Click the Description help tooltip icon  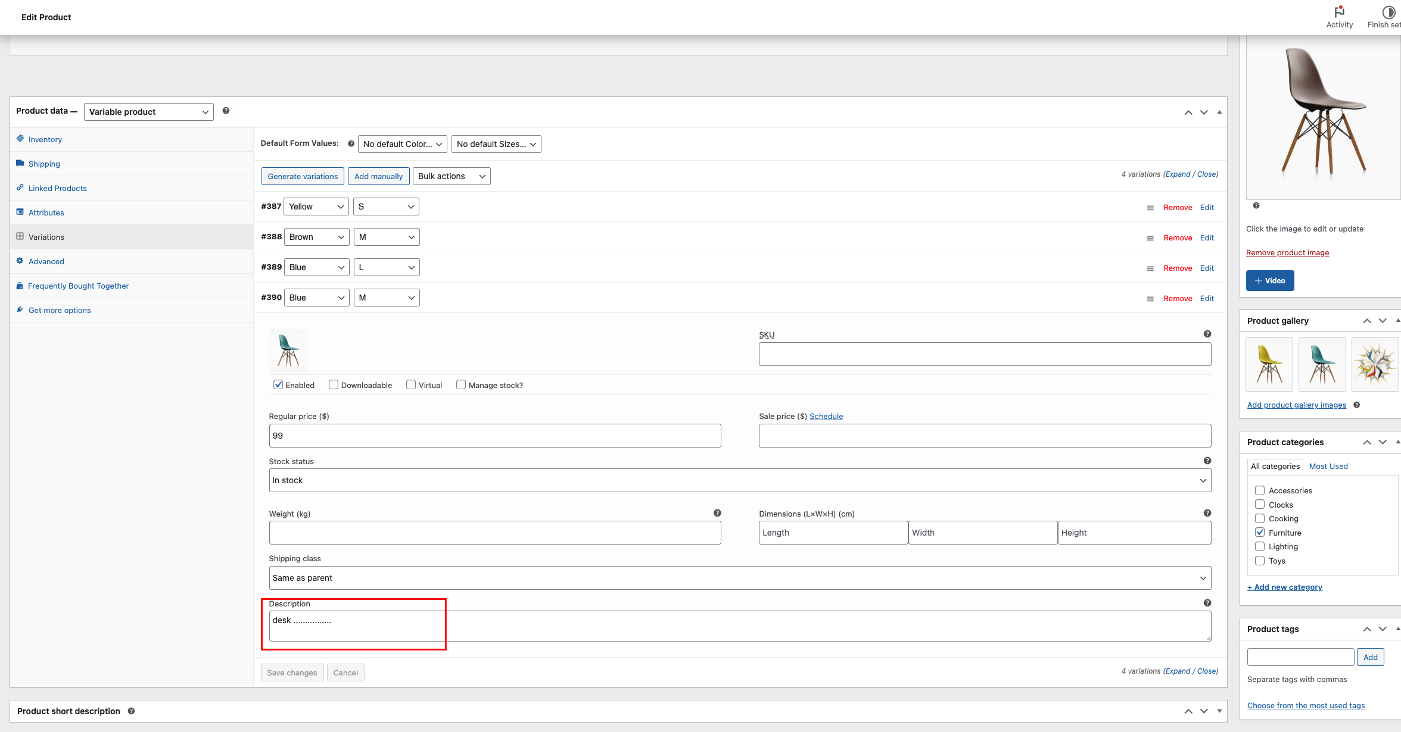(x=1207, y=603)
